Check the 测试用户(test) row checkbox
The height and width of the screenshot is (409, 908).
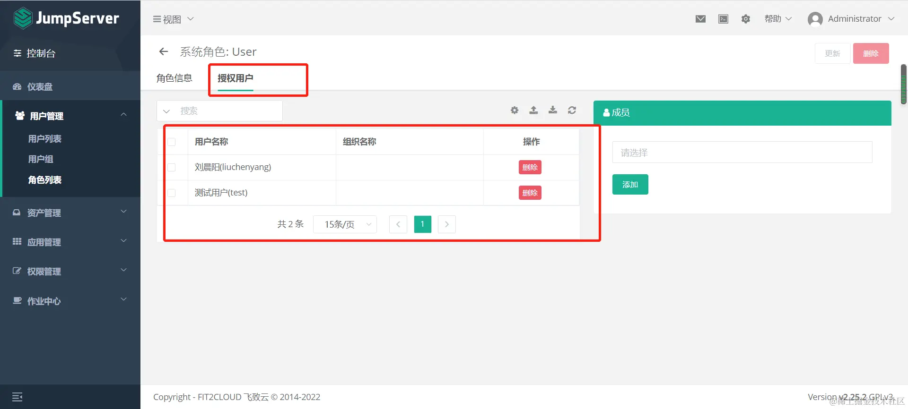[x=172, y=193]
